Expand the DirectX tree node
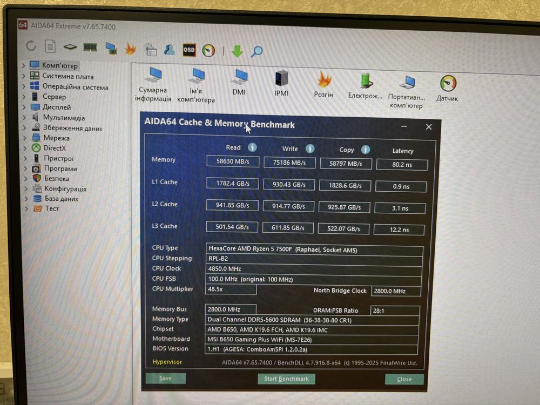Screen dimensions: 540x405 pos(25,148)
